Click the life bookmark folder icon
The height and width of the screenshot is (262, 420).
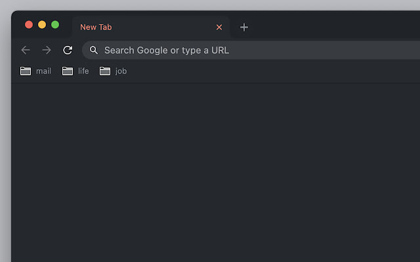click(68, 71)
